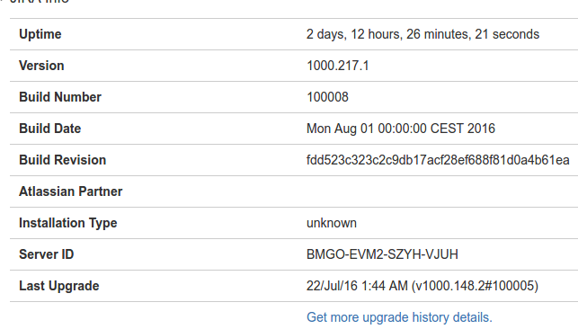Click the v1000.148.2#100005 upgrade version text

tap(475, 286)
